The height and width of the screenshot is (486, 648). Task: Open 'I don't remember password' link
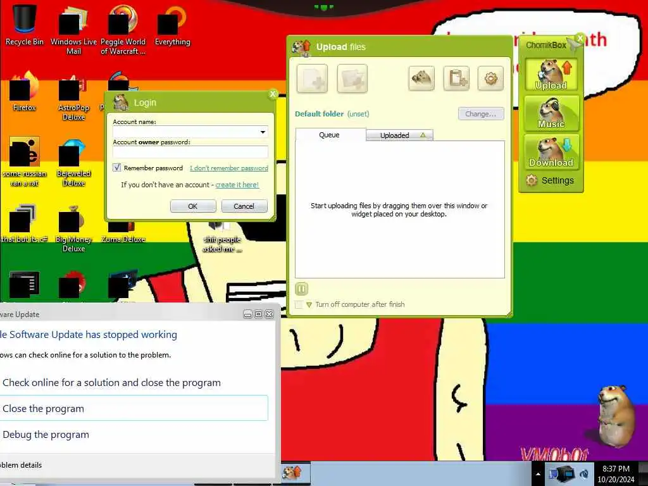pos(229,168)
